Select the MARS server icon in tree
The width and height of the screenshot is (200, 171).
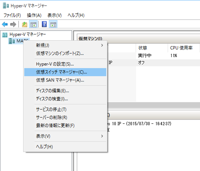(12, 41)
